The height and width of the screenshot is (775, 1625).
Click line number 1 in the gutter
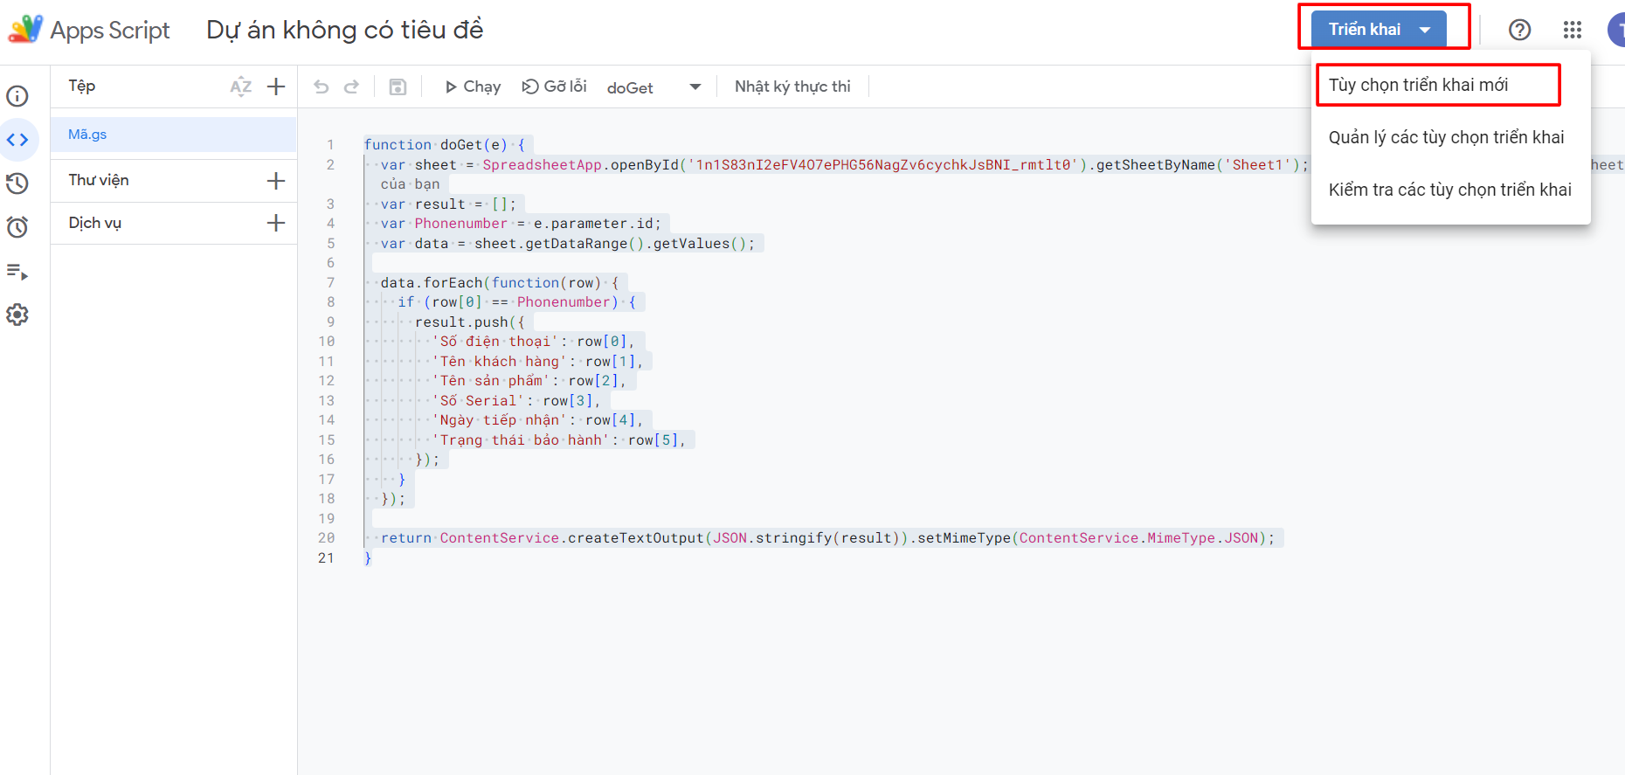(x=330, y=145)
